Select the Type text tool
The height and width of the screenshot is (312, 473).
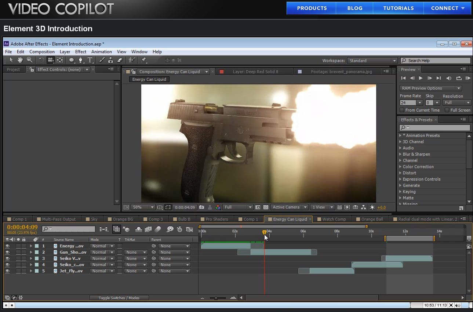90,60
